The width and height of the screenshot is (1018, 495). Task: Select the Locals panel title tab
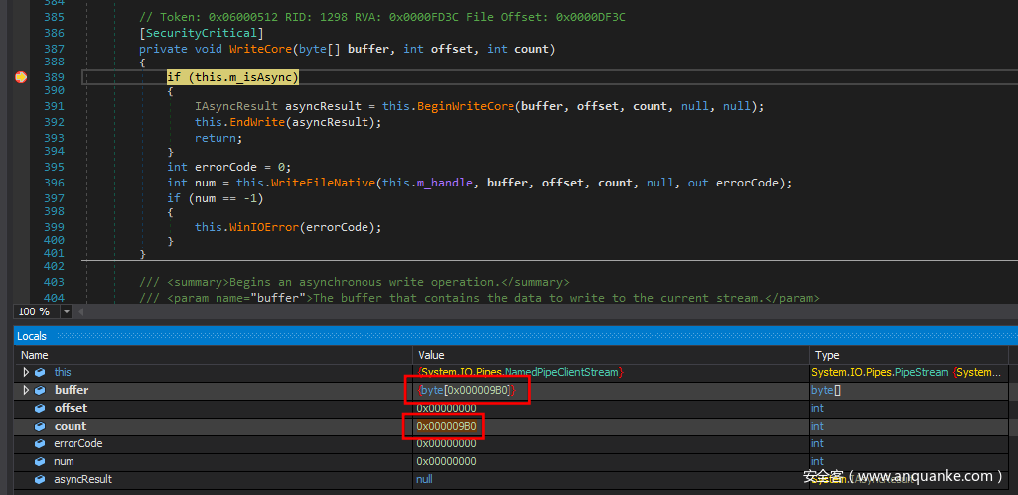[32, 336]
